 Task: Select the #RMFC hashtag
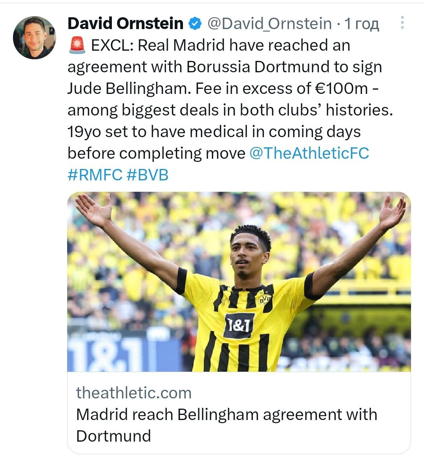click(95, 174)
